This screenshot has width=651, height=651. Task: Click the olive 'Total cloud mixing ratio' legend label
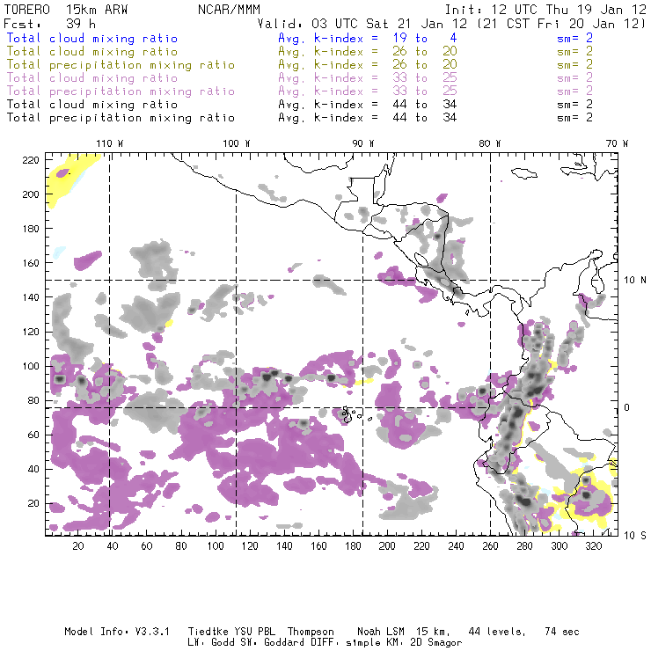(92, 52)
